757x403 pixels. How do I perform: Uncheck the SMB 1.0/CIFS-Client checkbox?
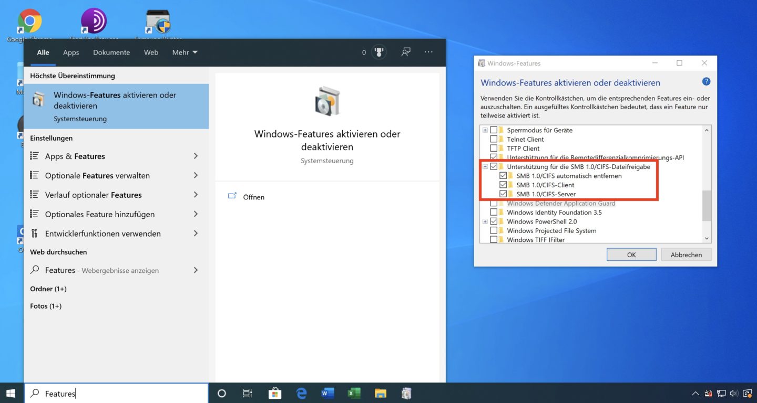[503, 185]
